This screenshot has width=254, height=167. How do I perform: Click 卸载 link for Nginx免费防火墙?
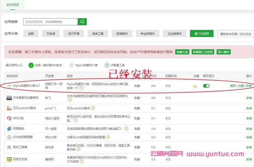tap(249, 86)
